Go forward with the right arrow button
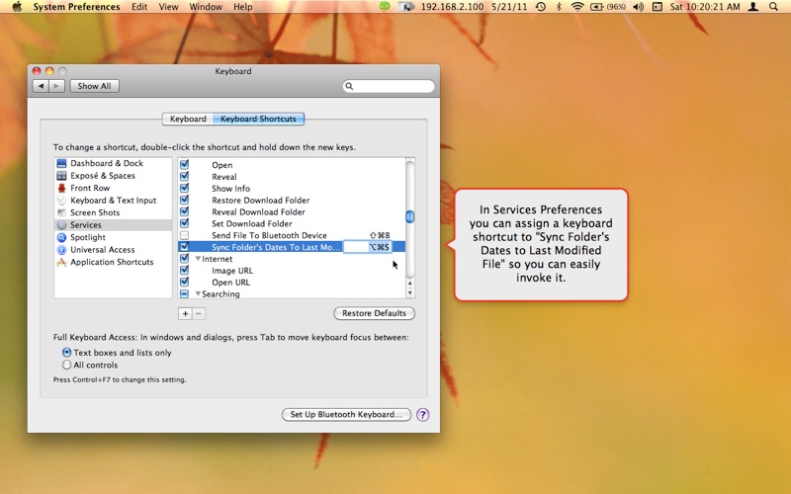 click(x=56, y=86)
